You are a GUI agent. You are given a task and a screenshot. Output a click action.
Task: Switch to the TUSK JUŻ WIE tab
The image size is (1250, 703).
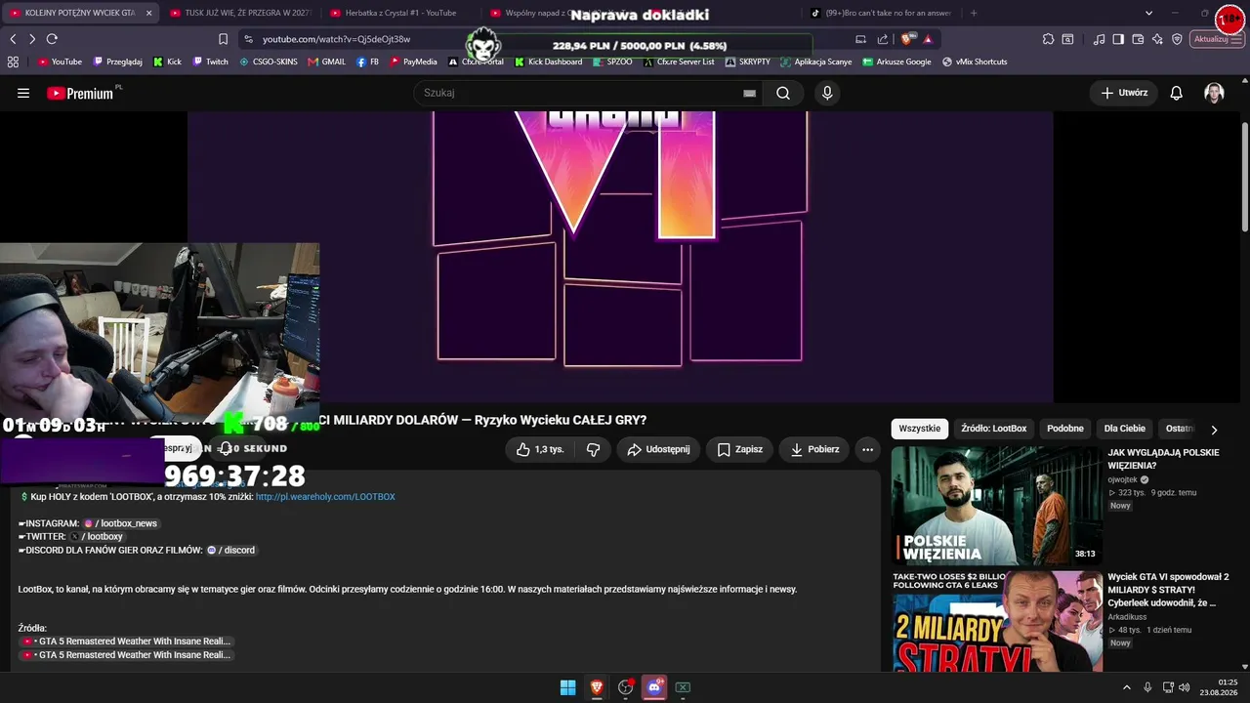click(239, 13)
